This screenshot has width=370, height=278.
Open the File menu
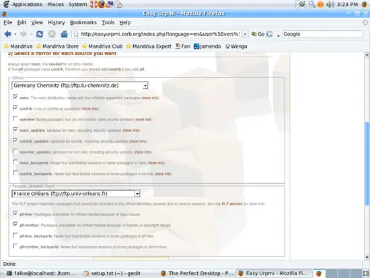click(x=8, y=22)
